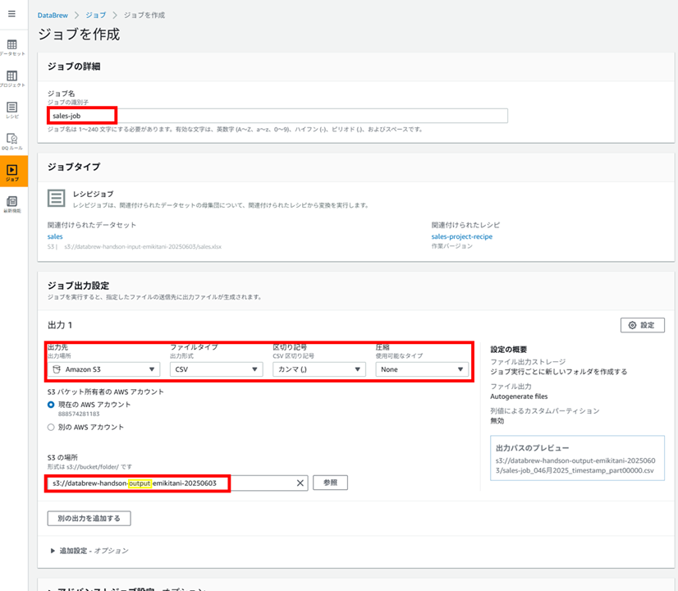
Task: Clear the S3 location field with X
Action: pos(300,483)
